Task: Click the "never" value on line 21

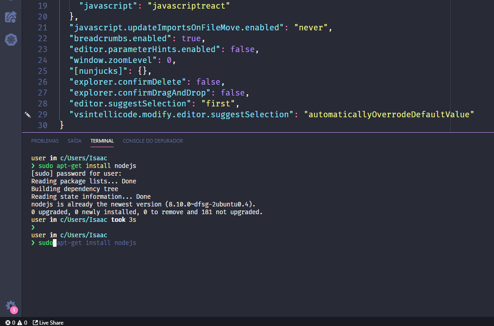Action: tap(311, 28)
